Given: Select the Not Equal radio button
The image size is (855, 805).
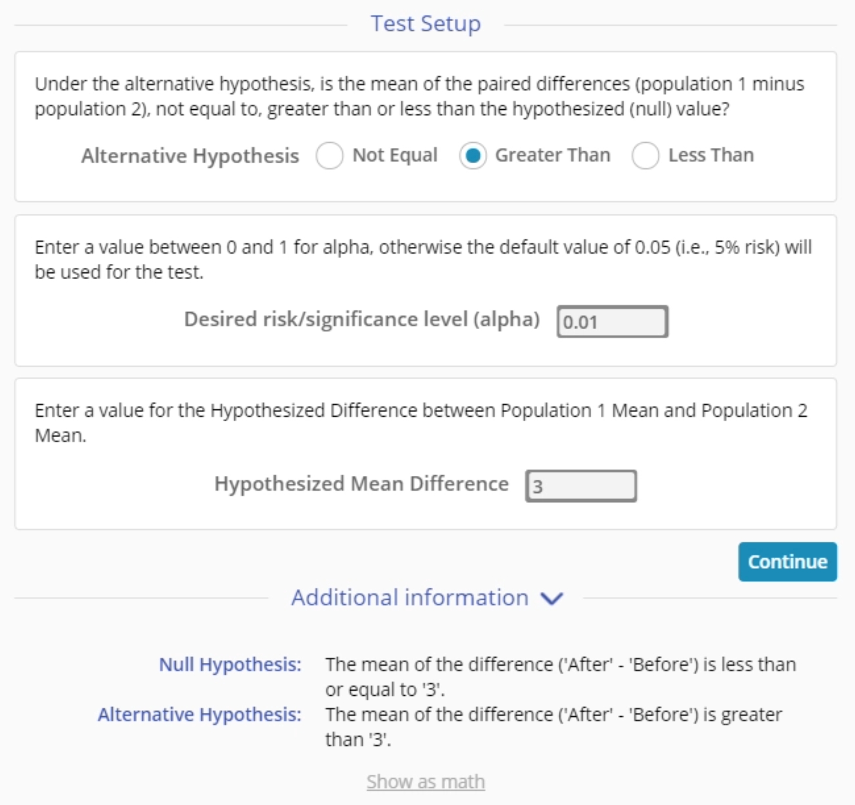Looking at the screenshot, I should 329,156.
